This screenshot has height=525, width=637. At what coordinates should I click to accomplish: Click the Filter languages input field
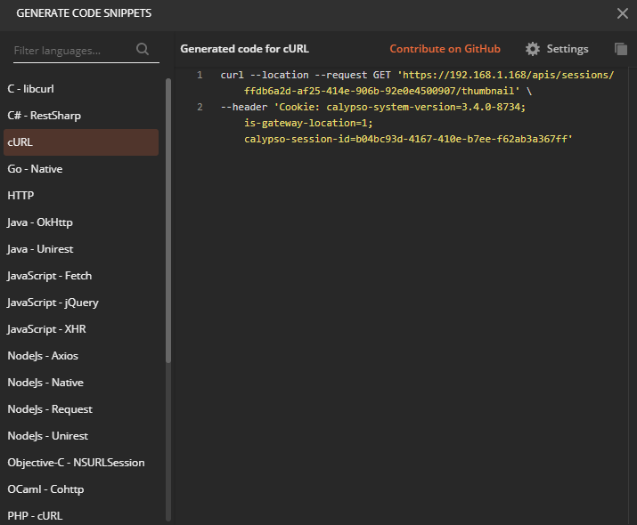click(x=71, y=51)
